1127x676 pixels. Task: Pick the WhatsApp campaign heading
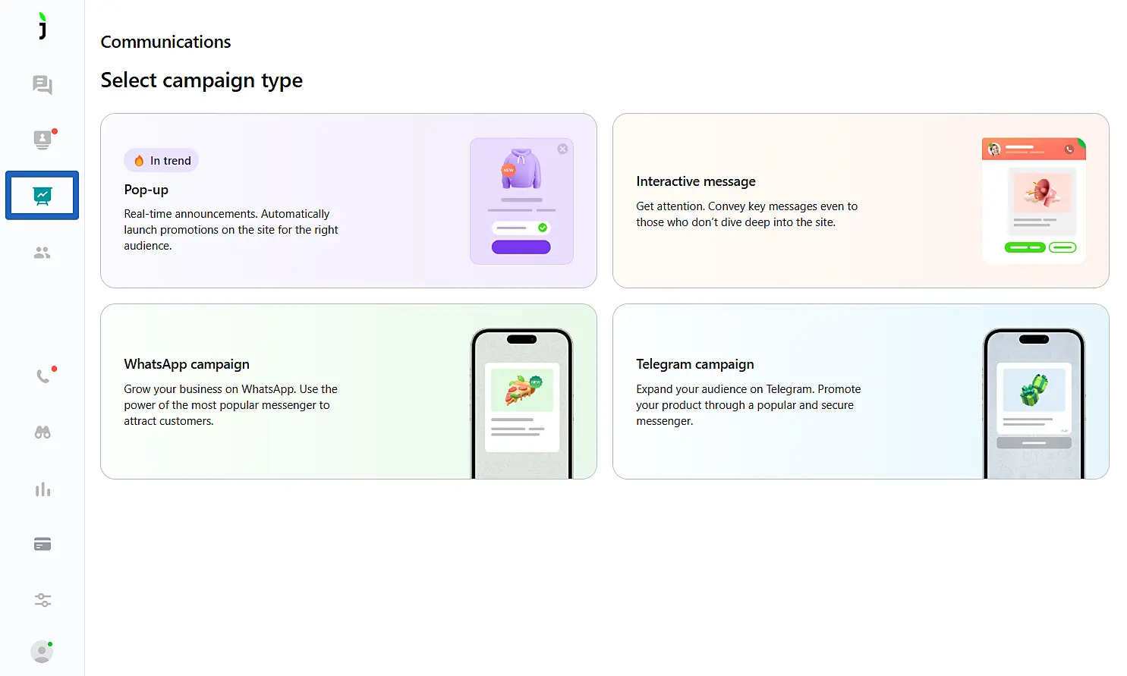click(187, 364)
